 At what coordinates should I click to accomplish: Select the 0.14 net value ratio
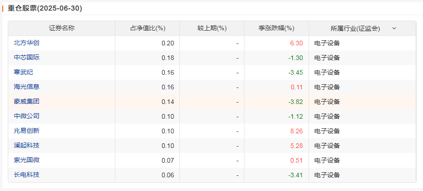click(168, 102)
